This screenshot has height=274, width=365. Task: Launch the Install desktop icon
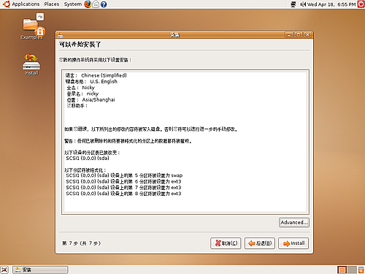[x=31, y=64]
